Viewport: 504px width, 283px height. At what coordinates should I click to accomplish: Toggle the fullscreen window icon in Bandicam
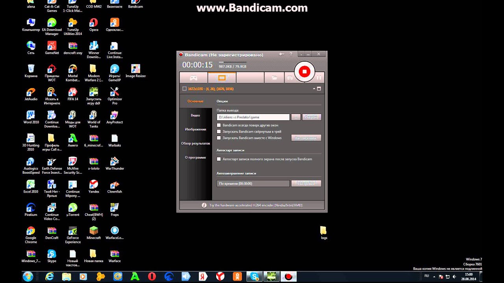319,89
